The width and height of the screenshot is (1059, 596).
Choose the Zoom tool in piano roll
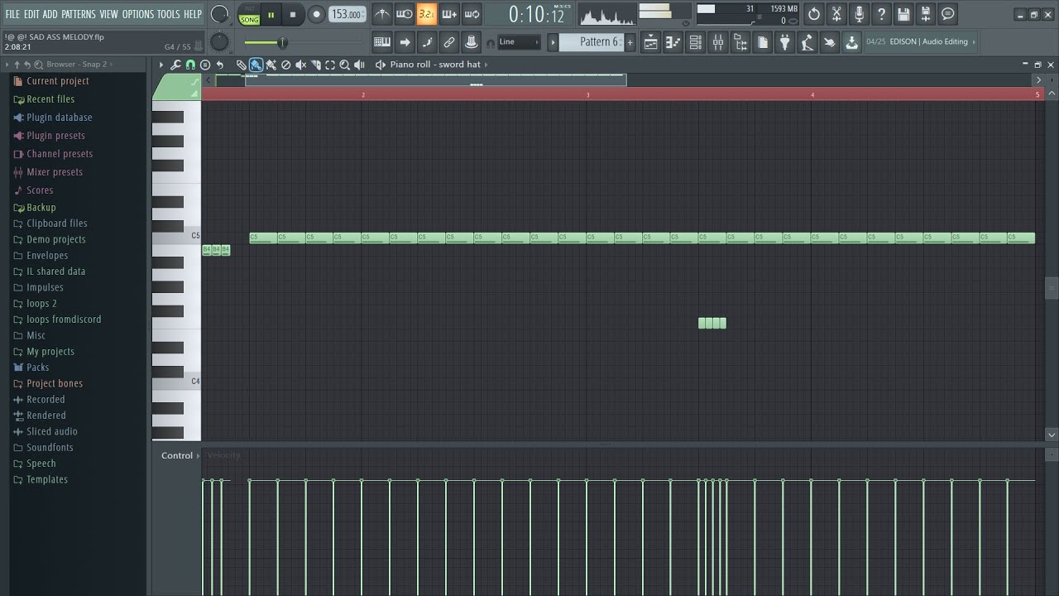345,65
